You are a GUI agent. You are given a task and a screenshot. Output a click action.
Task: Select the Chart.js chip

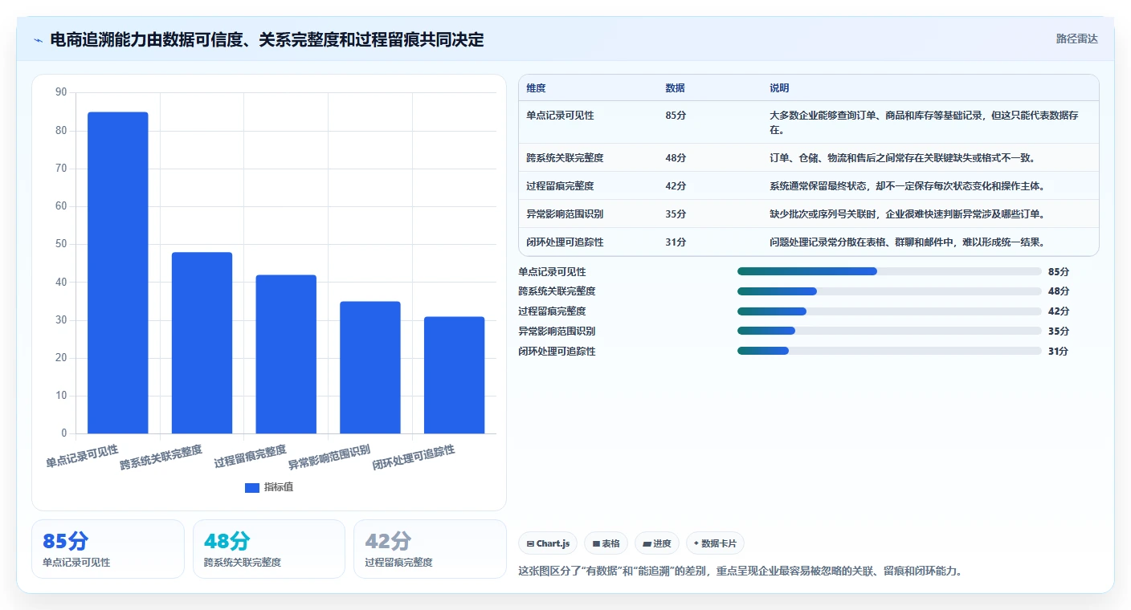point(548,543)
